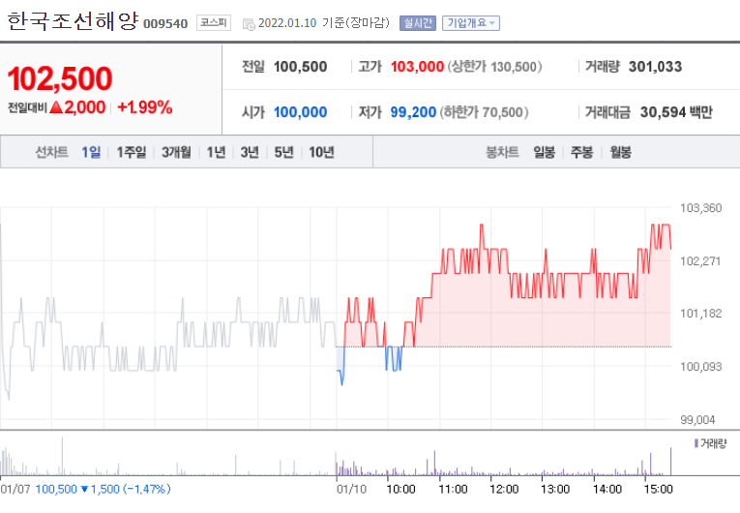Click the 01/07 100,500 previous day summary

[x=85, y=489]
